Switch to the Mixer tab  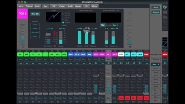(x=21, y=6)
